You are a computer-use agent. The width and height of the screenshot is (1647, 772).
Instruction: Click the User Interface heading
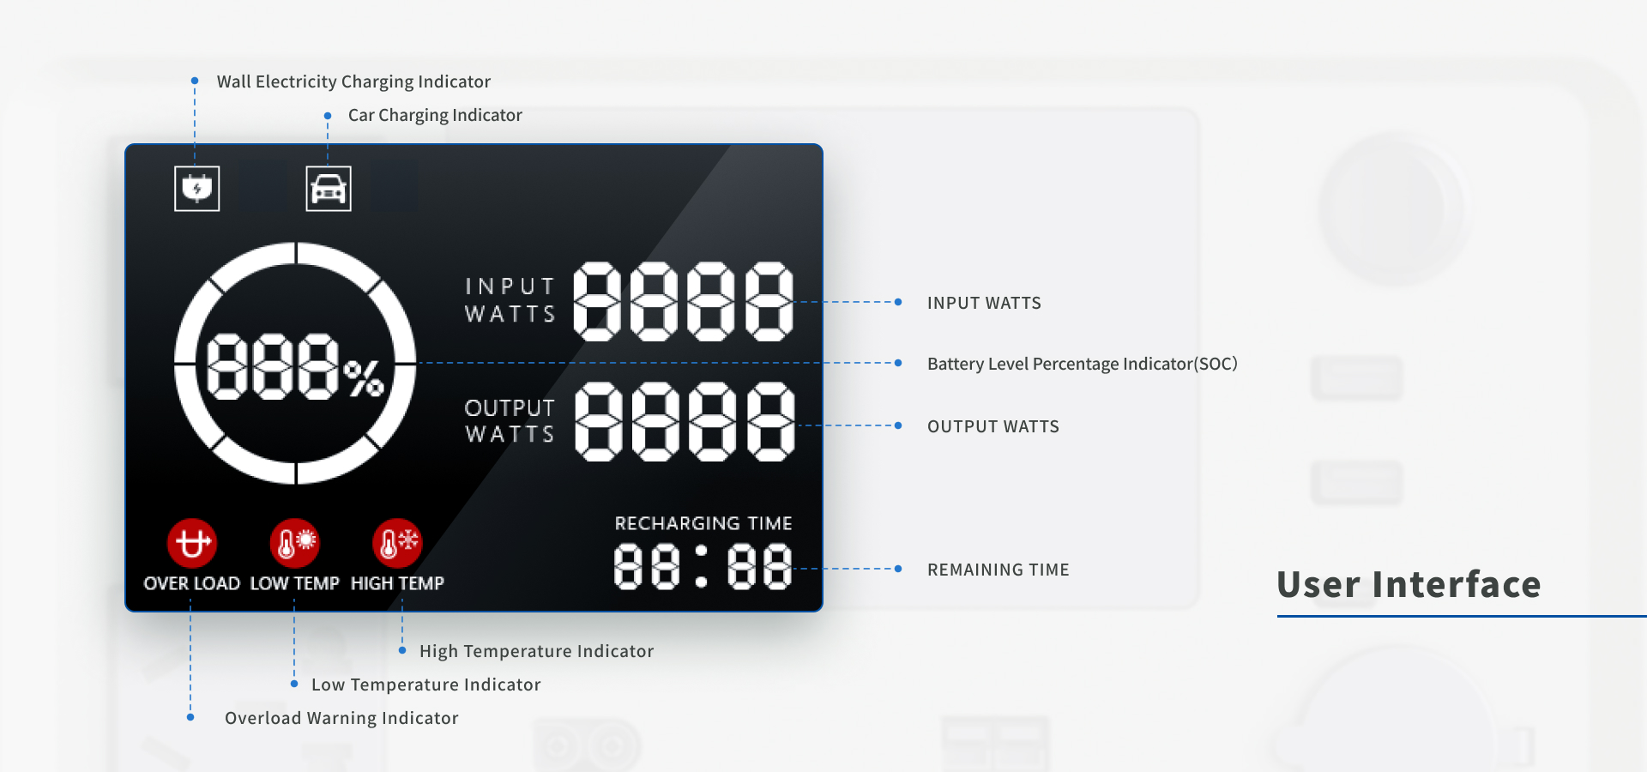pyautogui.click(x=1409, y=585)
